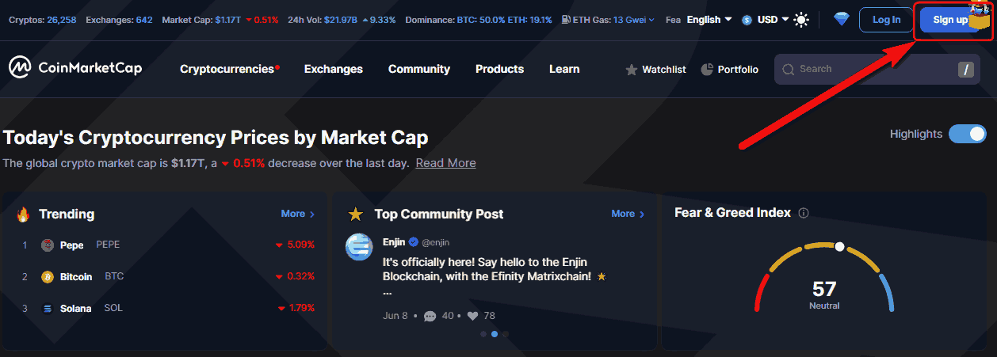The image size is (997, 357).
Task: Open the English language dropdown
Action: tap(709, 20)
